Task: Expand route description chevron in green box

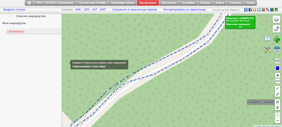Action: [240, 27]
